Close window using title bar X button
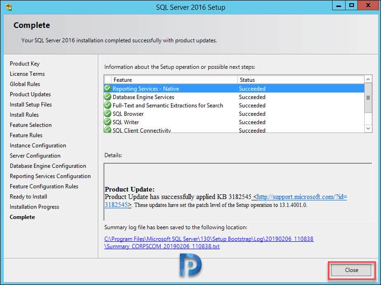Image resolution: width=381 pixels, height=285 pixels. coord(368,6)
